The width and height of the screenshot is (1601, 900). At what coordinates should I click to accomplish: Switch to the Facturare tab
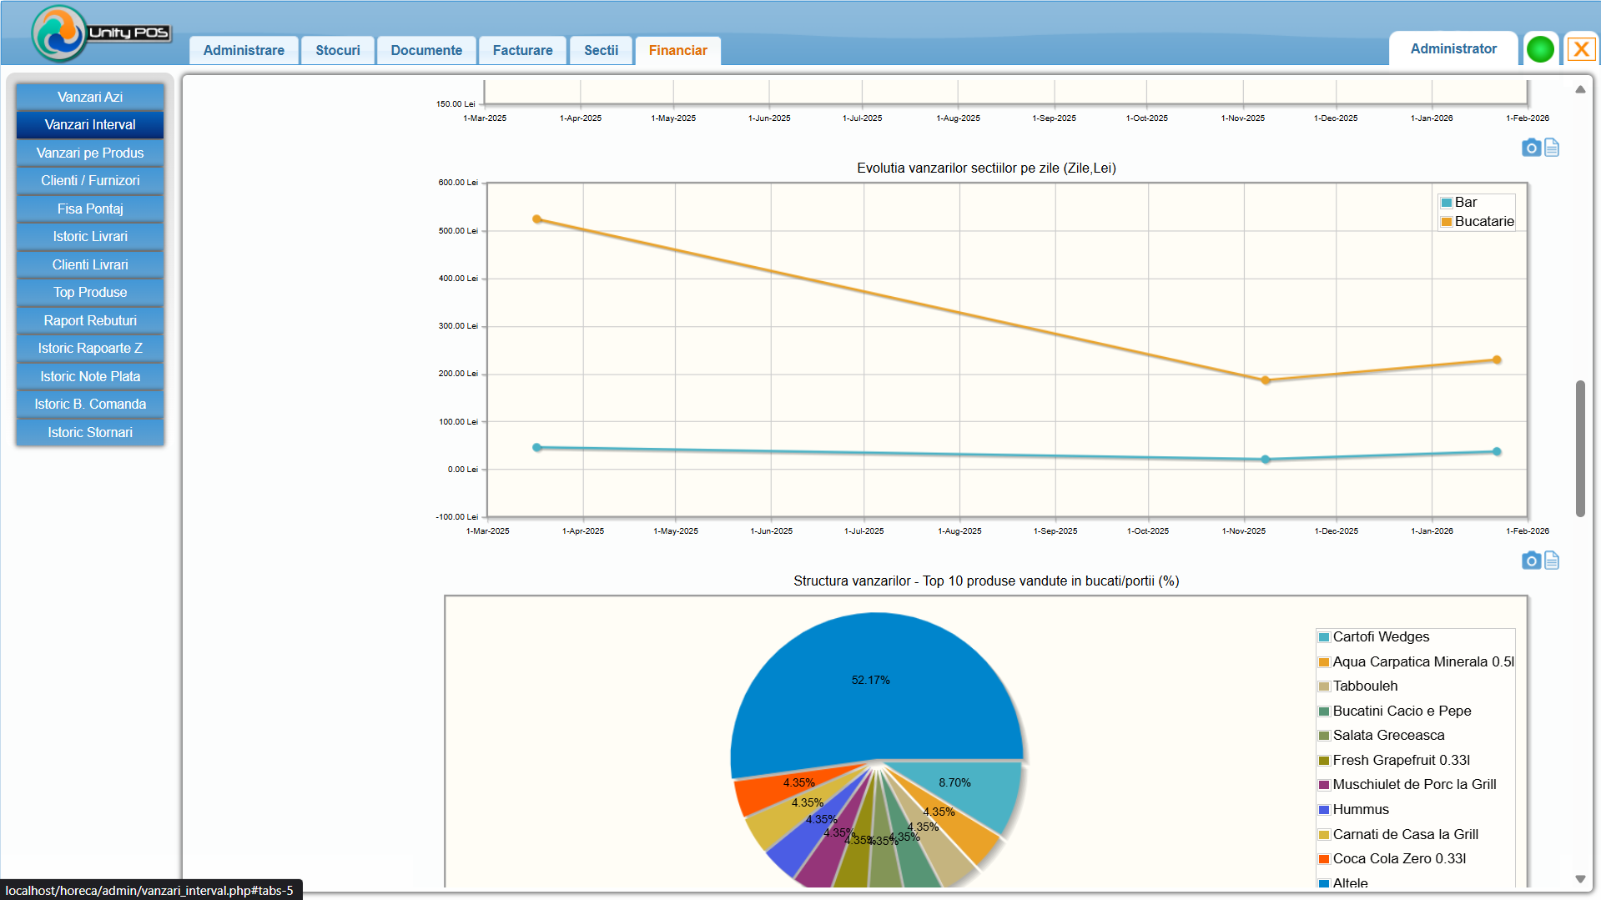(x=522, y=50)
